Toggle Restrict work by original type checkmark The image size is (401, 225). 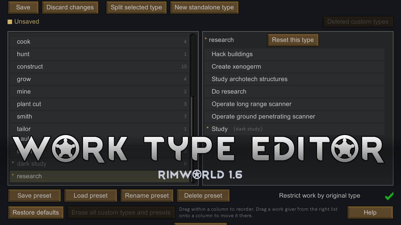point(389,196)
